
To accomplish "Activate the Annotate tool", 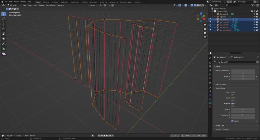I will [4, 44].
